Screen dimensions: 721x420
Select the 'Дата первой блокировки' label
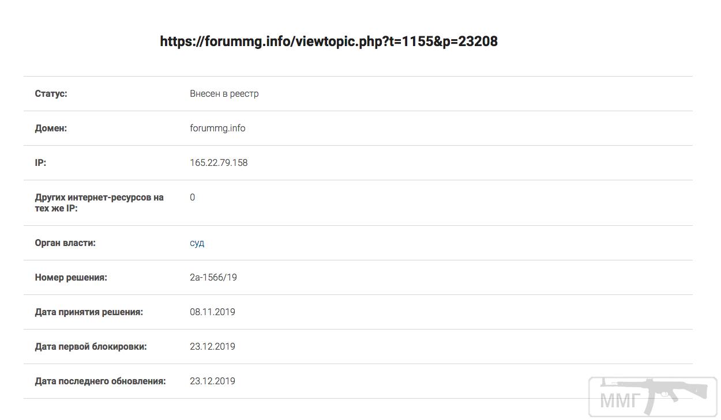91,347
